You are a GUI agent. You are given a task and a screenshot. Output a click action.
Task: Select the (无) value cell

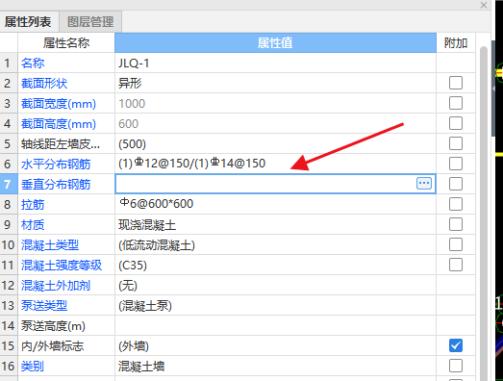275,286
